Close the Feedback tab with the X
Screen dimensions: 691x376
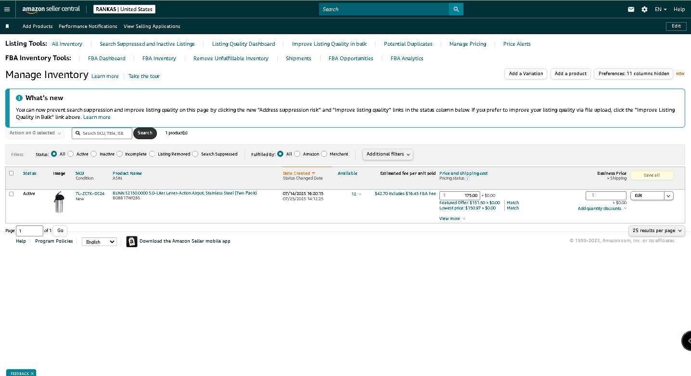(x=32, y=374)
